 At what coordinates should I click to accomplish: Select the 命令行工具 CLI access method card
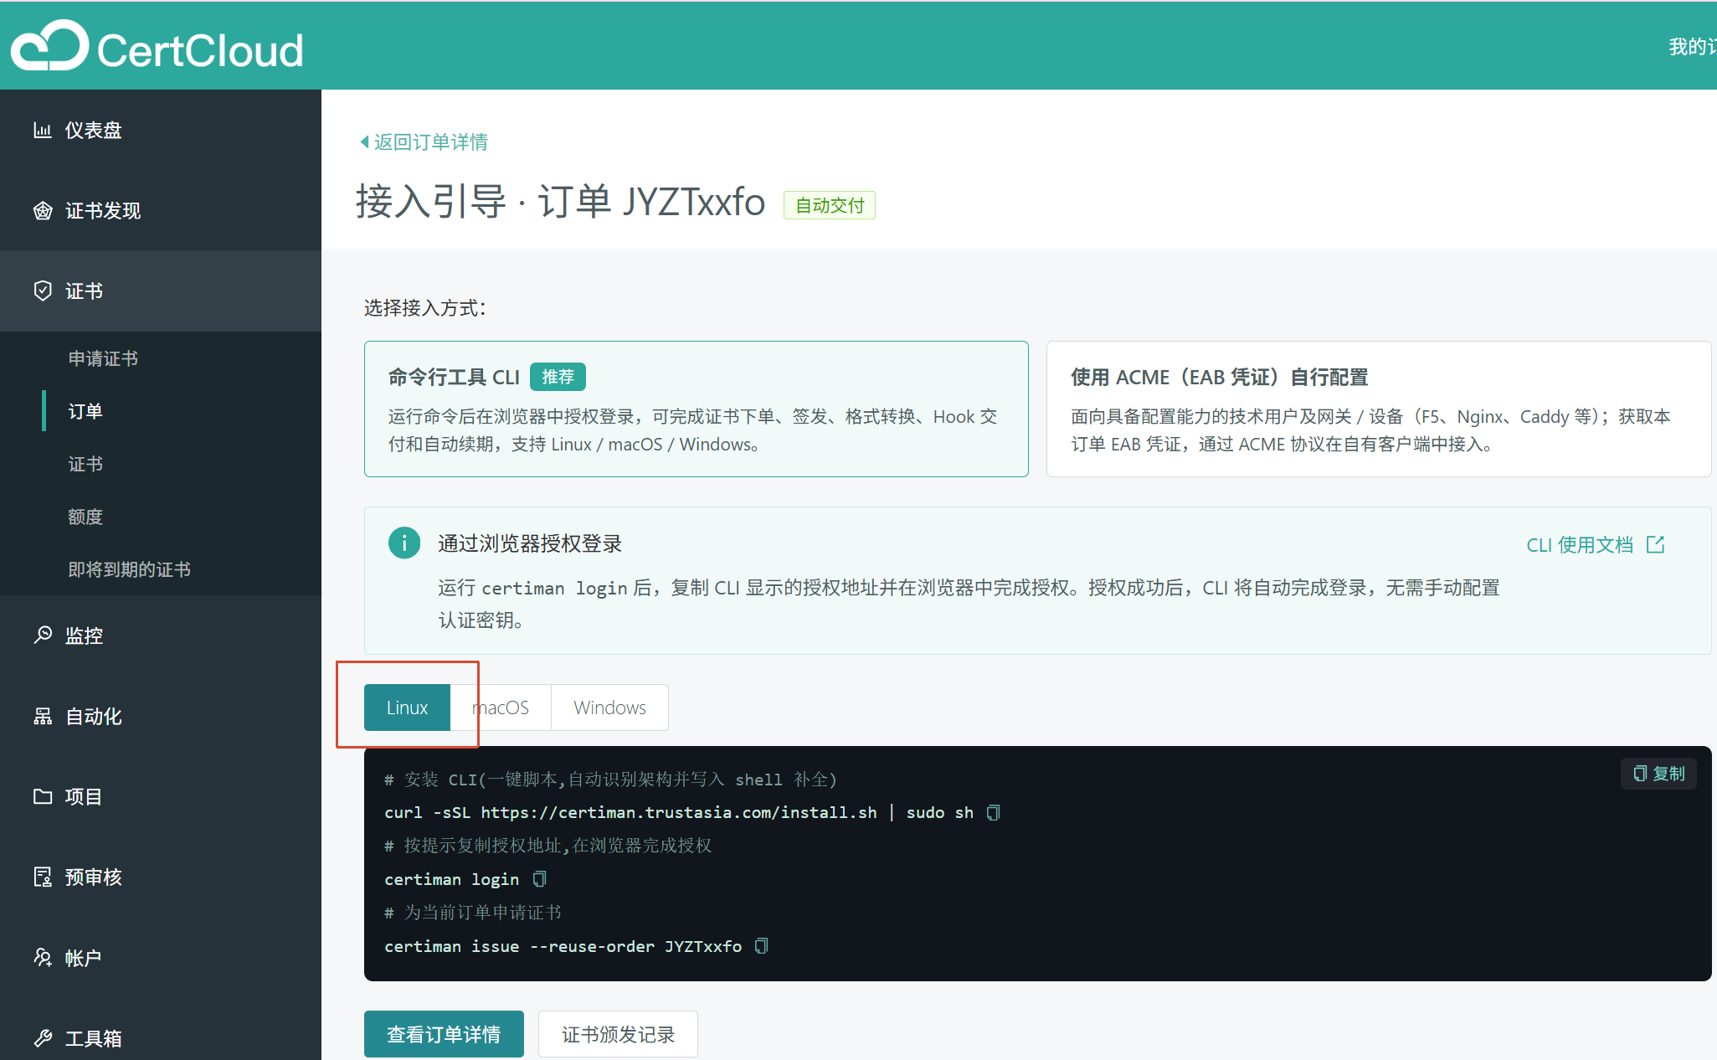coord(697,409)
